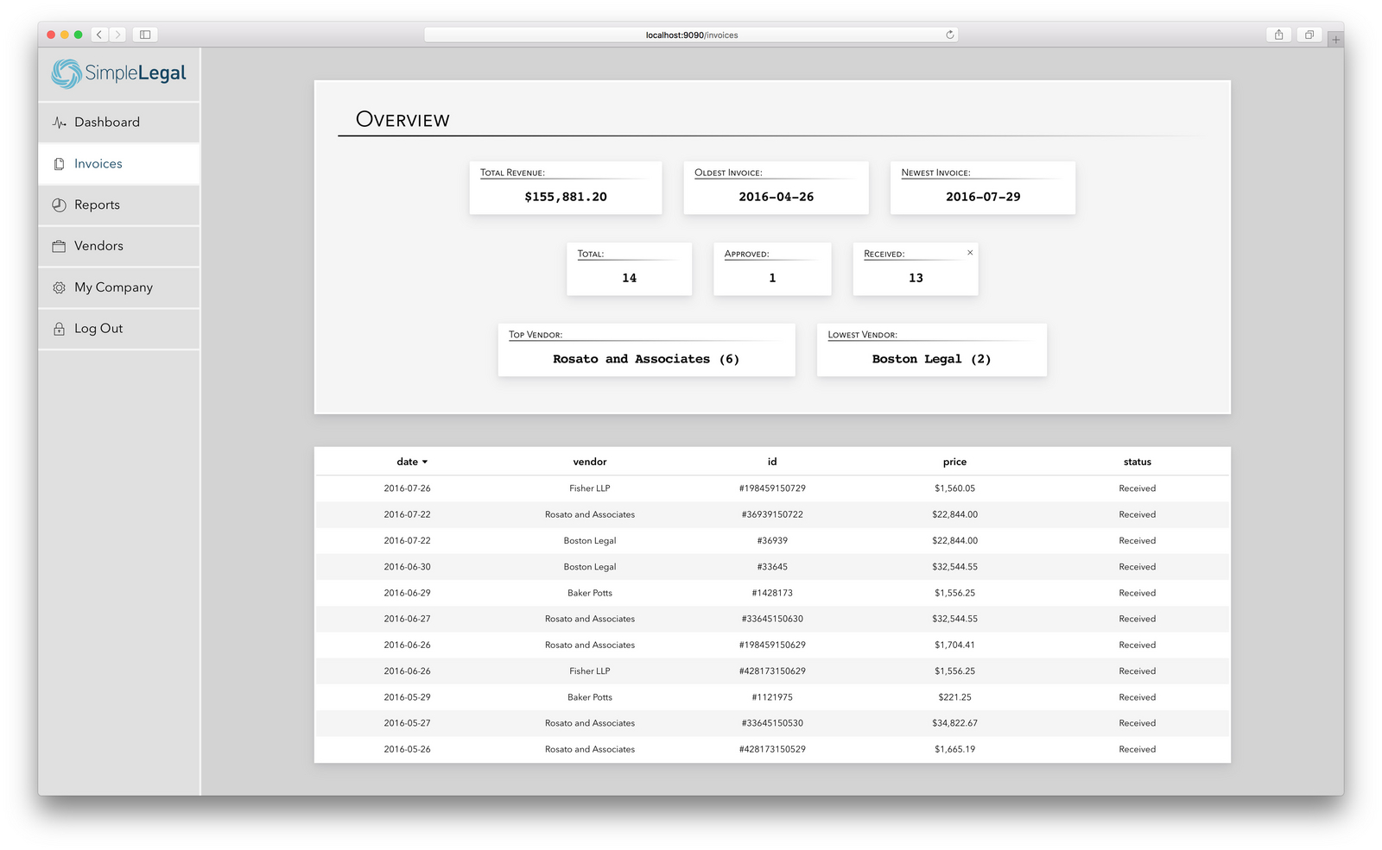1382x850 pixels.
Task: Click the SimpleLegal logo
Action: coord(118,74)
